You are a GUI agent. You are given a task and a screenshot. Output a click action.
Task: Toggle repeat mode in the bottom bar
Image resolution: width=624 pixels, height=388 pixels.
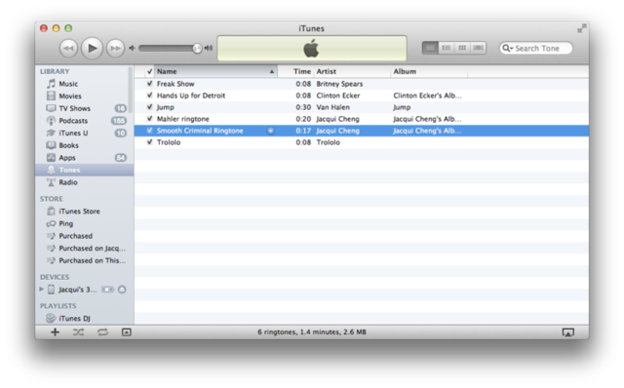tap(102, 331)
